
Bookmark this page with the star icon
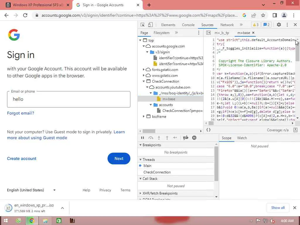pos(263,15)
